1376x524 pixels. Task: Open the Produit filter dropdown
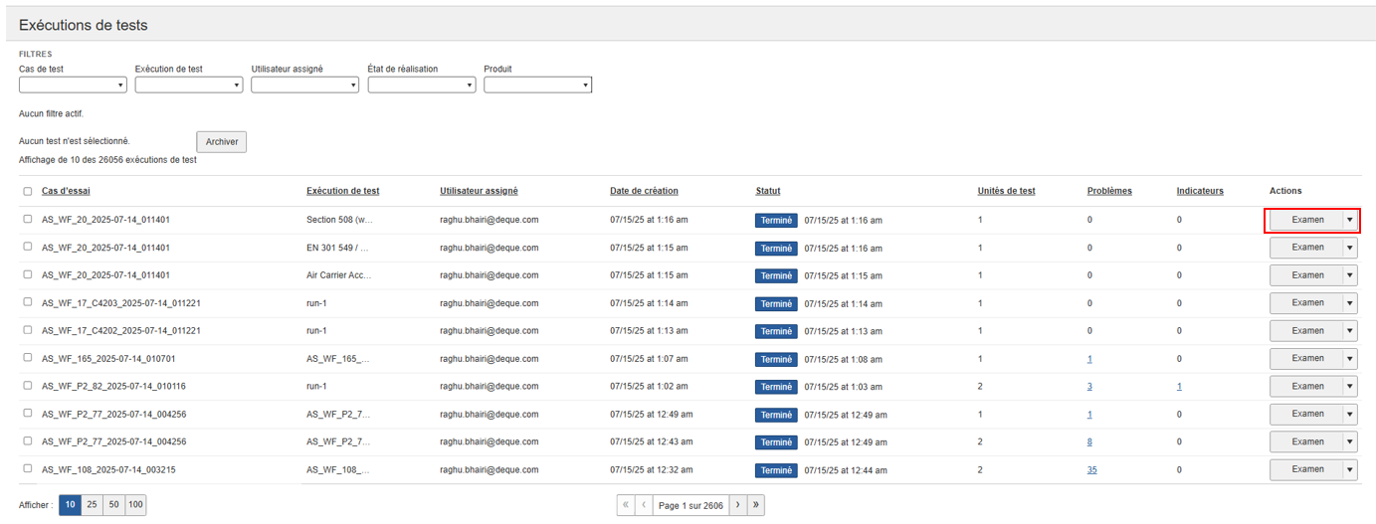coord(537,86)
